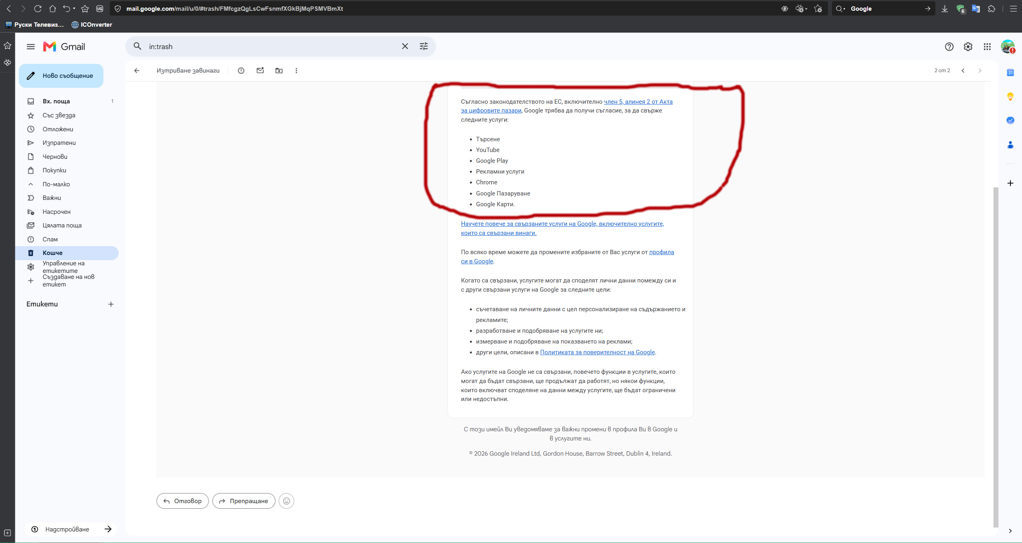
Task: Compose with 'Ново съобщение' button
Action: (x=61, y=76)
